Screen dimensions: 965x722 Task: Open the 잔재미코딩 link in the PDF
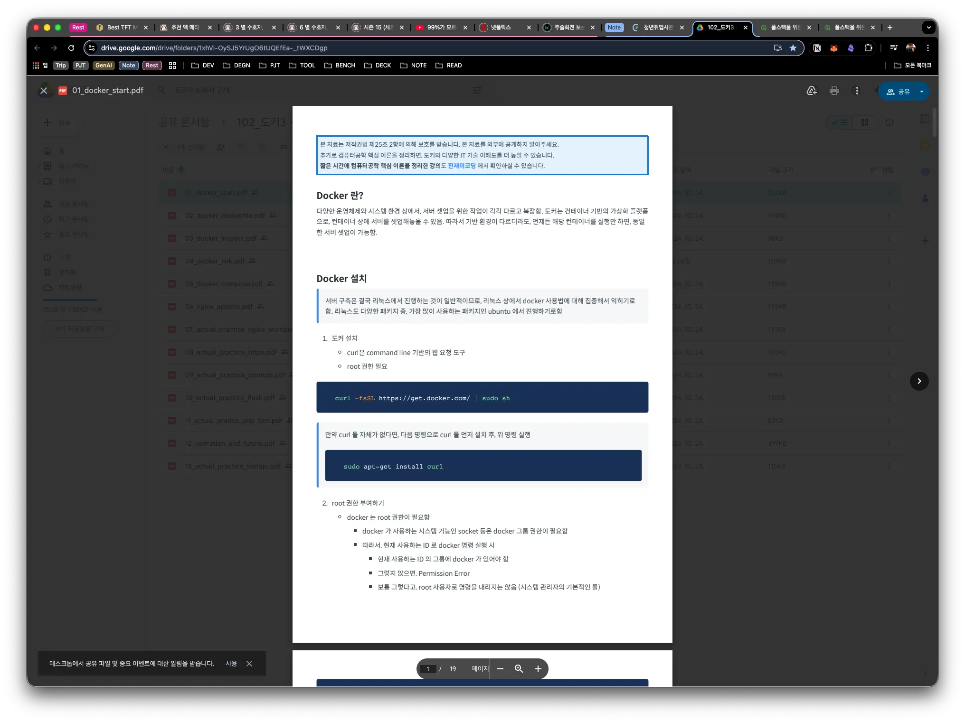click(462, 166)
